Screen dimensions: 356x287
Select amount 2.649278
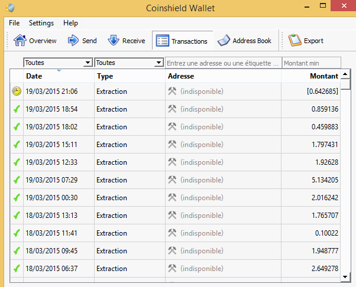click(325, 269)
